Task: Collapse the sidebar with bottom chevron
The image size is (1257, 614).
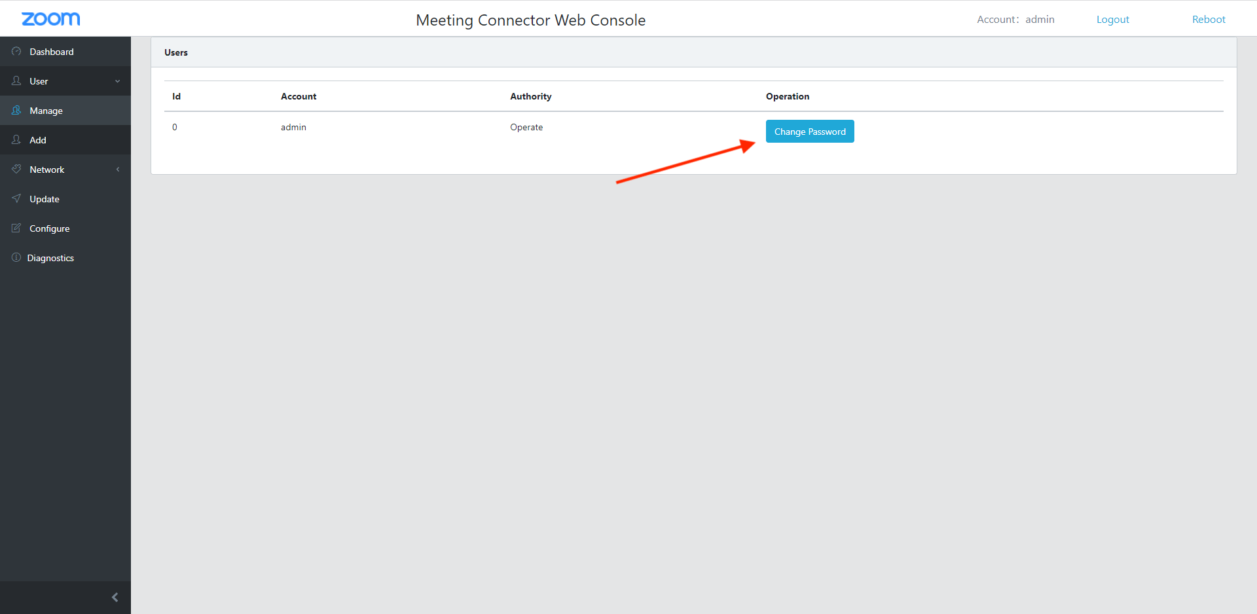Action: click(x=115, y=597)
